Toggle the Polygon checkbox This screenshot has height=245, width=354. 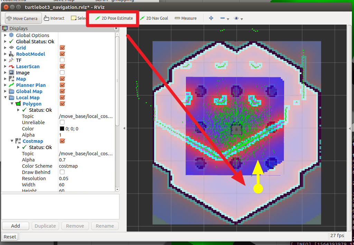click(x=62, y=103)
